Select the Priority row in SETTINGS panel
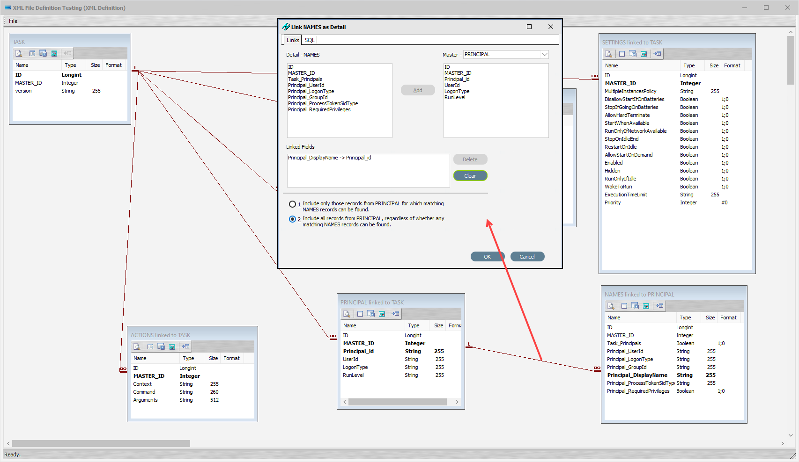Screen dimensions: 799x462 pos(677,203)
